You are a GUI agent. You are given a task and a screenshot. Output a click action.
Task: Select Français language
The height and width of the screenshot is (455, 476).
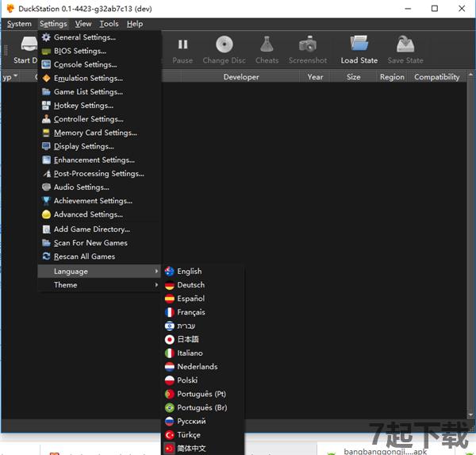[x=204, y=312]
